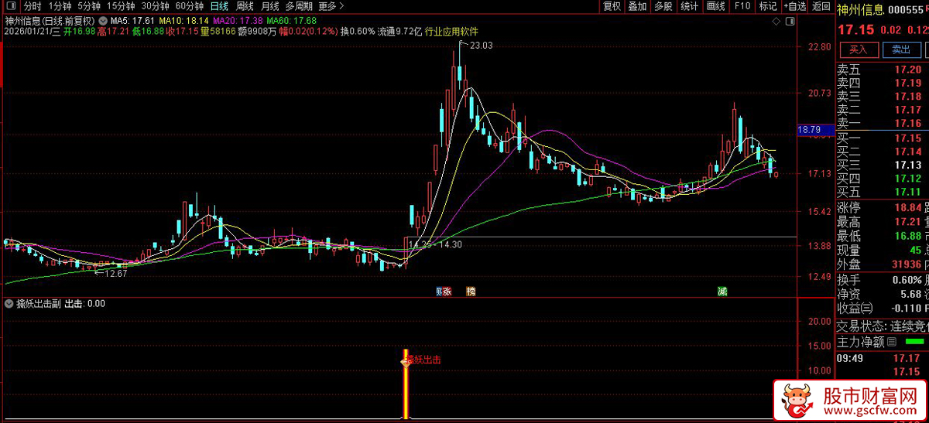929x423 pixels.
Task: Click the 卖三 price 17.18
Action: pyautogui.click(x=908, y=96)
